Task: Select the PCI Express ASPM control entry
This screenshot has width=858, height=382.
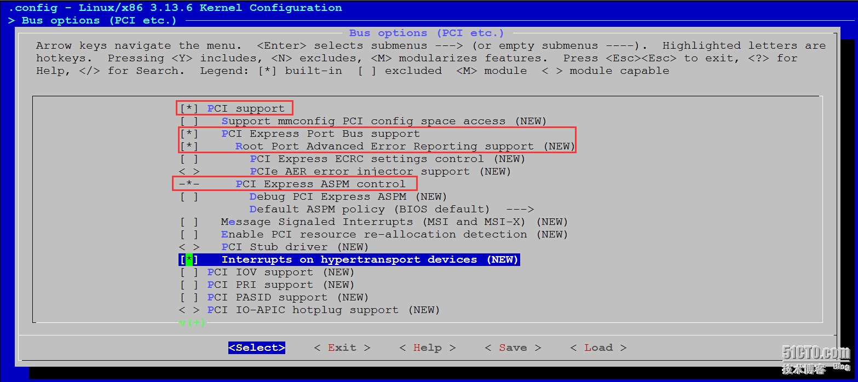Action: (292, 184)
